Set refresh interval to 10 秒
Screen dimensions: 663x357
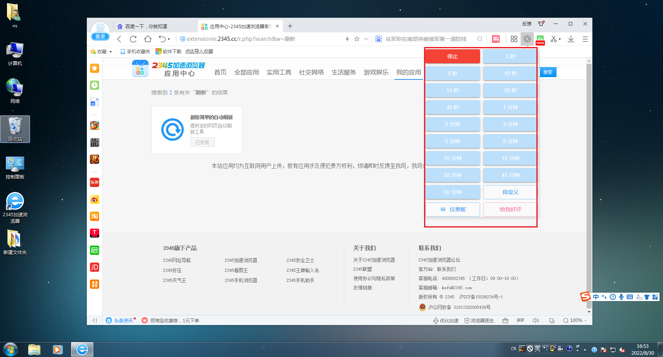pos(510,73)
